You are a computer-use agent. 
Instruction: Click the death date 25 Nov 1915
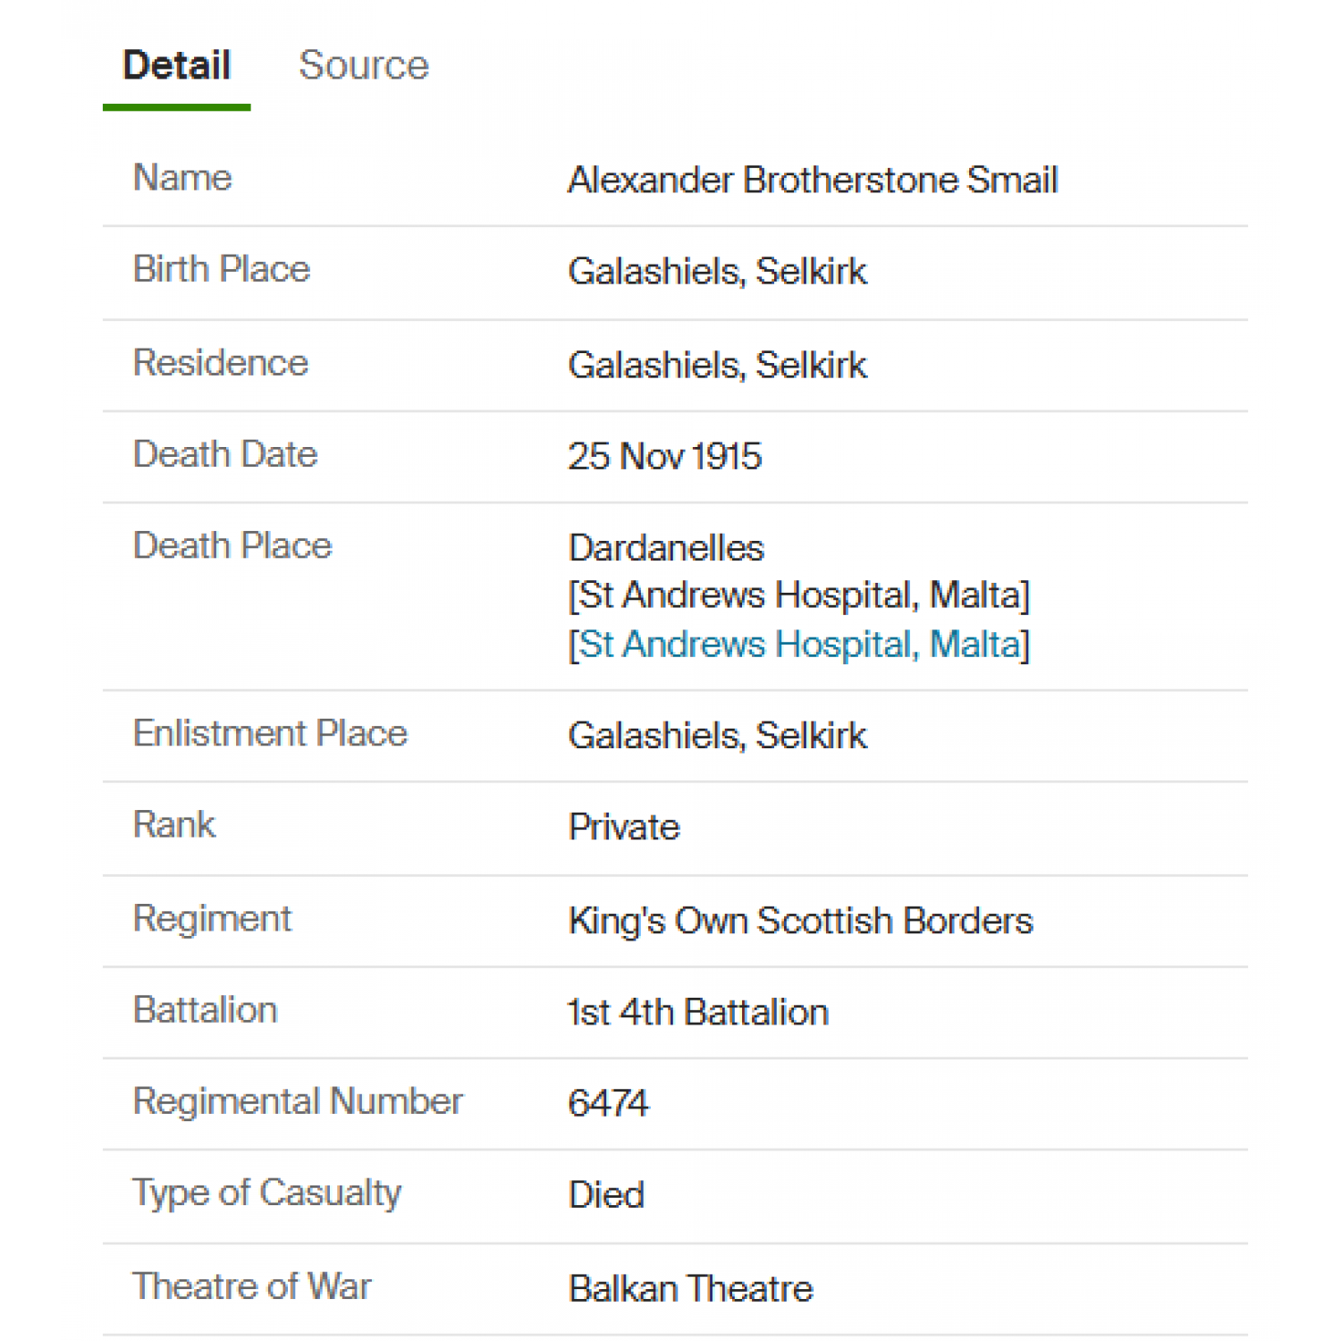pos(665,457)
